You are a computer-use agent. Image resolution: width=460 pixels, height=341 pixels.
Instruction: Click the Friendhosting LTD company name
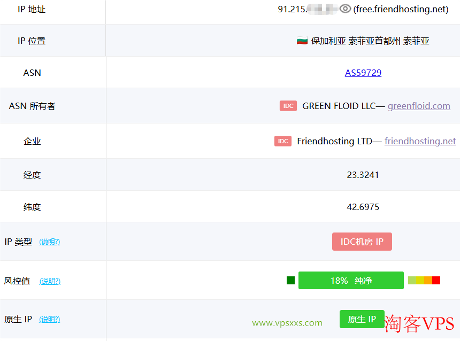[x=334, y=141]
